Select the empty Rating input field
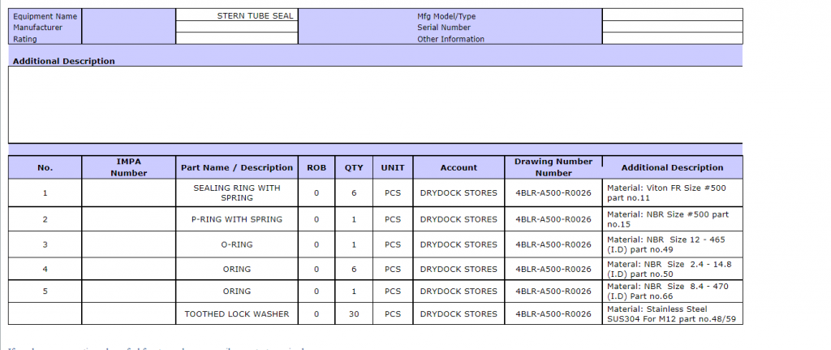The image size is (831, 350). [237, 38]
